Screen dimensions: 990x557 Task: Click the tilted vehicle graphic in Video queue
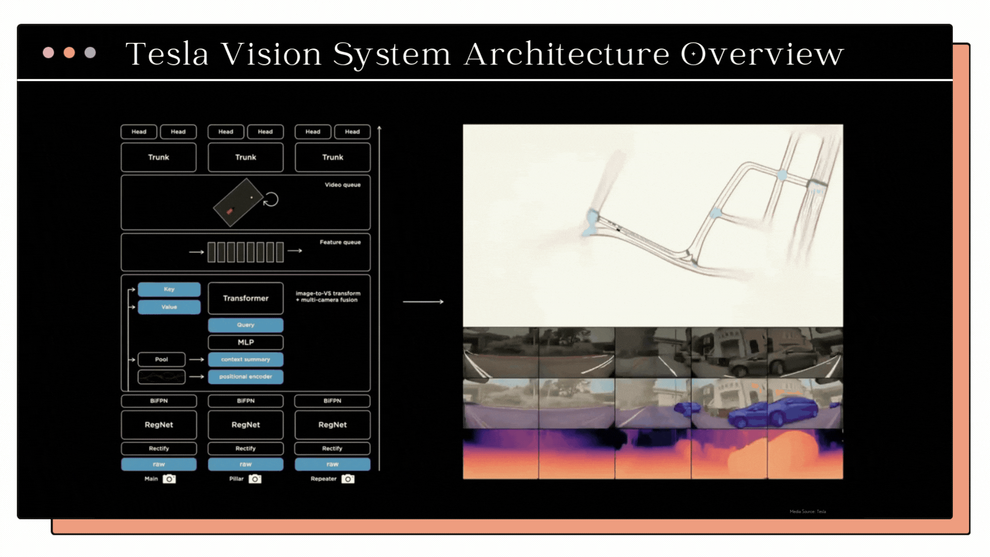click(x=238, y=203)
